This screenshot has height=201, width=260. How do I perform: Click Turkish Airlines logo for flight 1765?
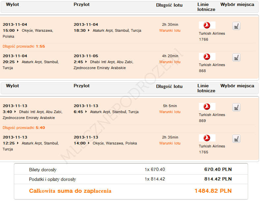click(x=207, y=138)
